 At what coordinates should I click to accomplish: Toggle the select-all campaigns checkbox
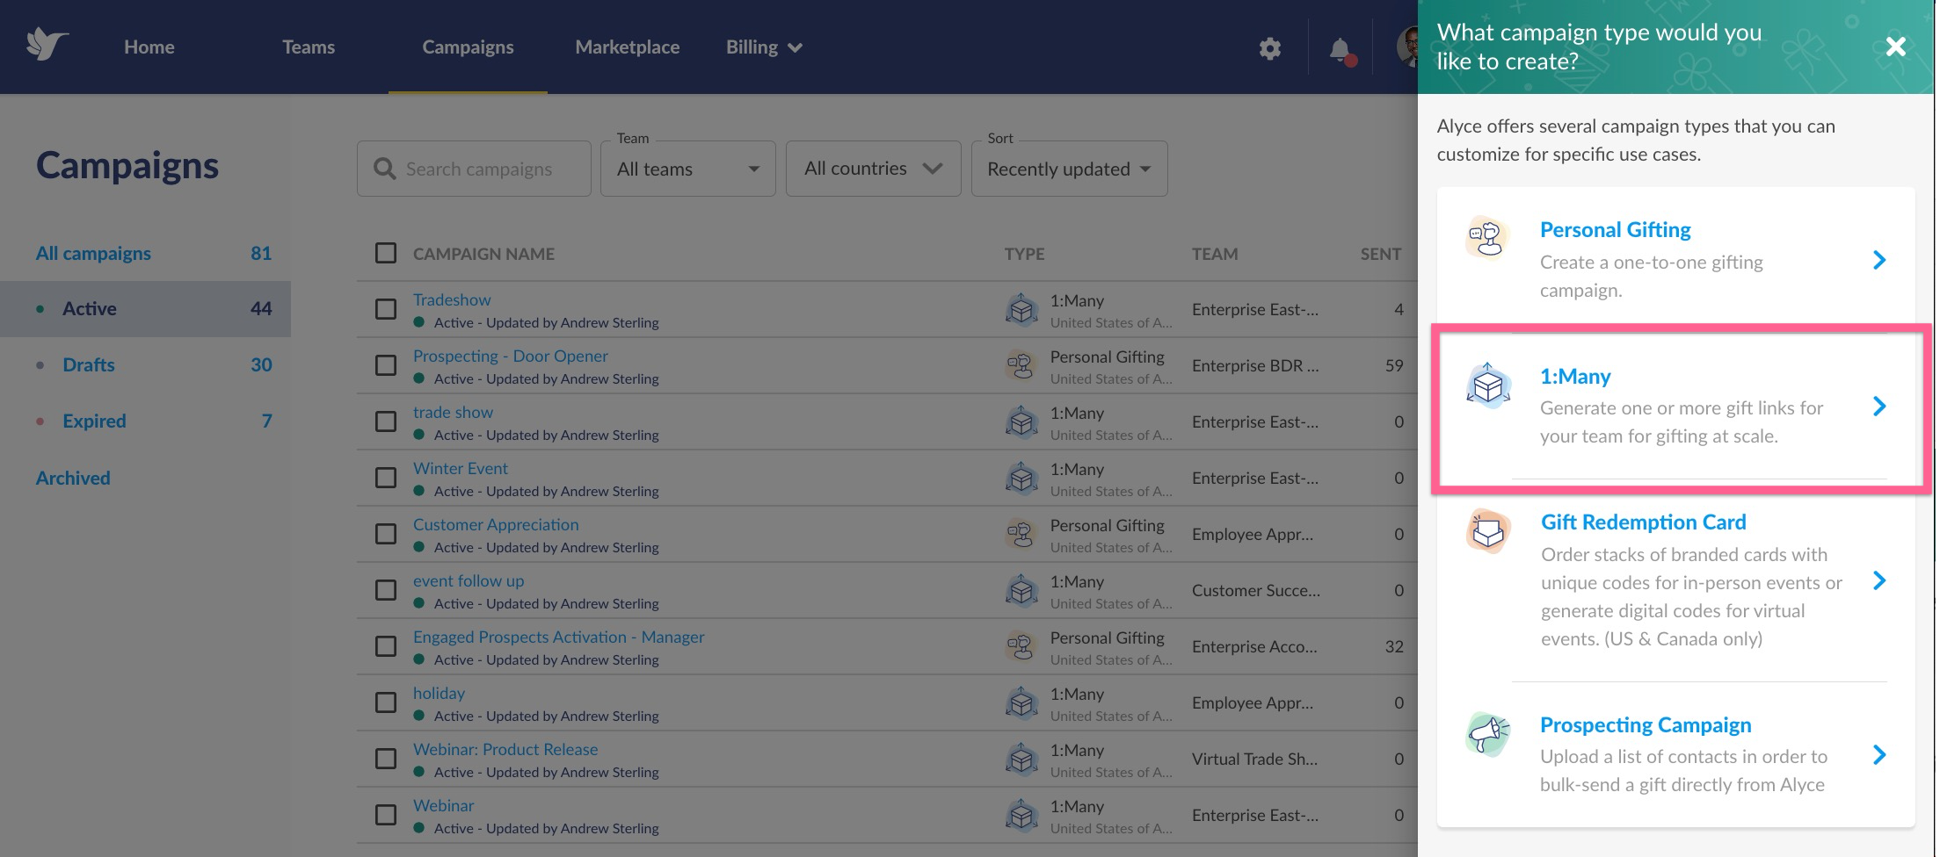point(385,253)
